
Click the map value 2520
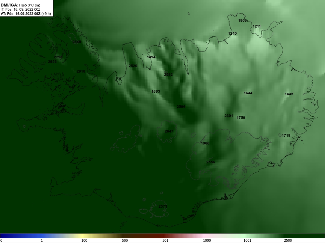coord(133,66)
